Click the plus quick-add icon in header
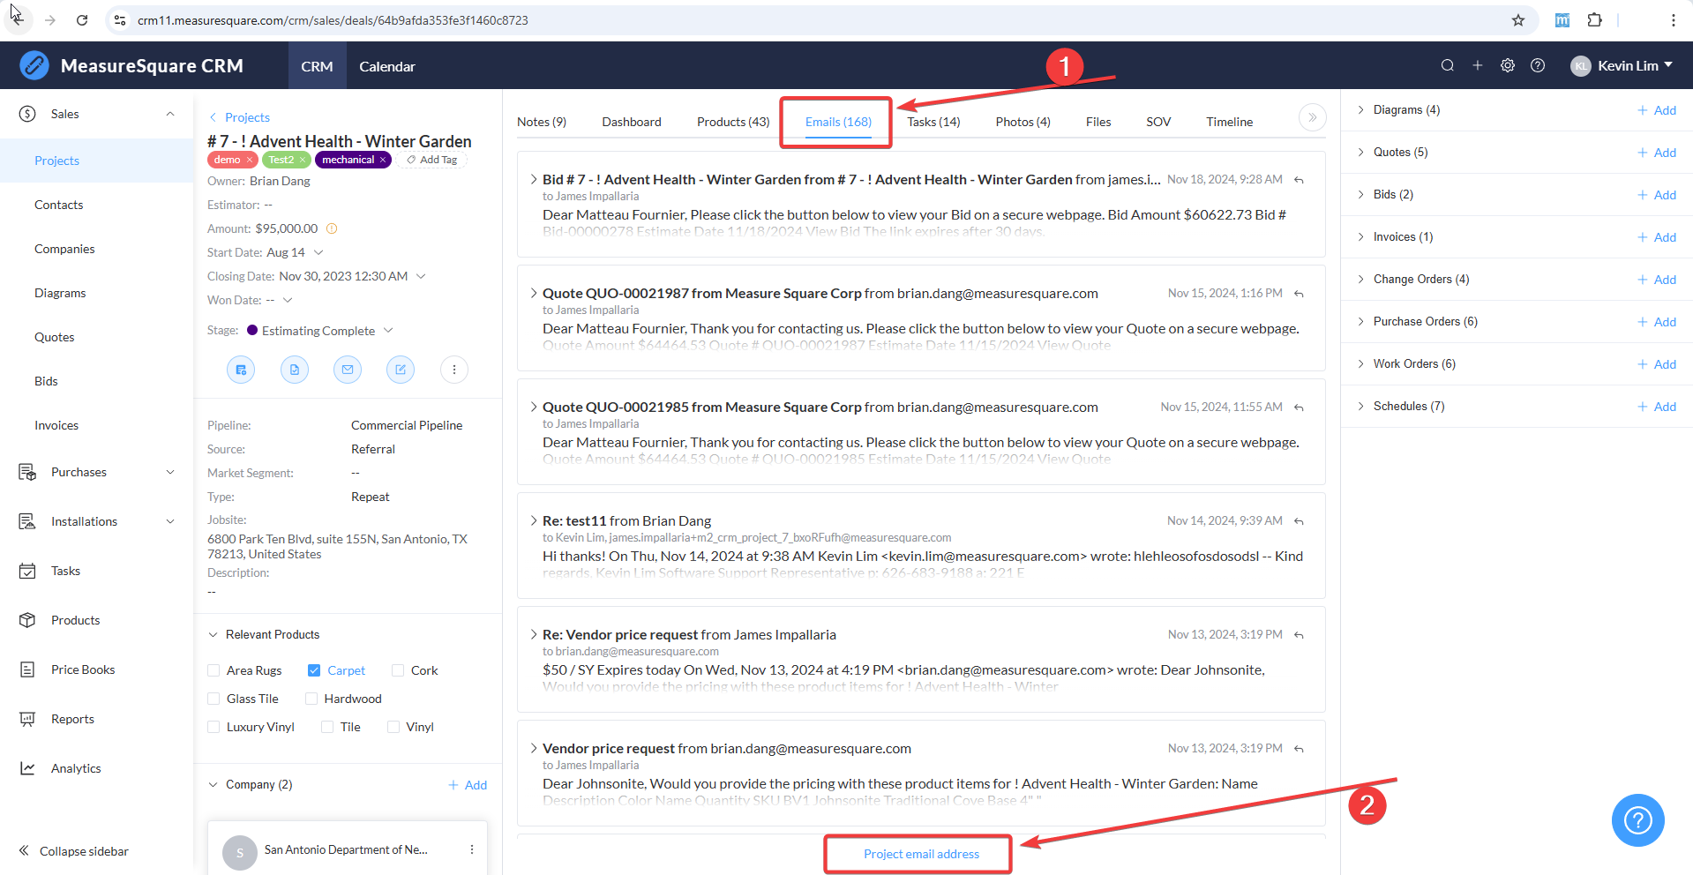This screenshot has height=875, width=1693. [x=1478, y=65]
